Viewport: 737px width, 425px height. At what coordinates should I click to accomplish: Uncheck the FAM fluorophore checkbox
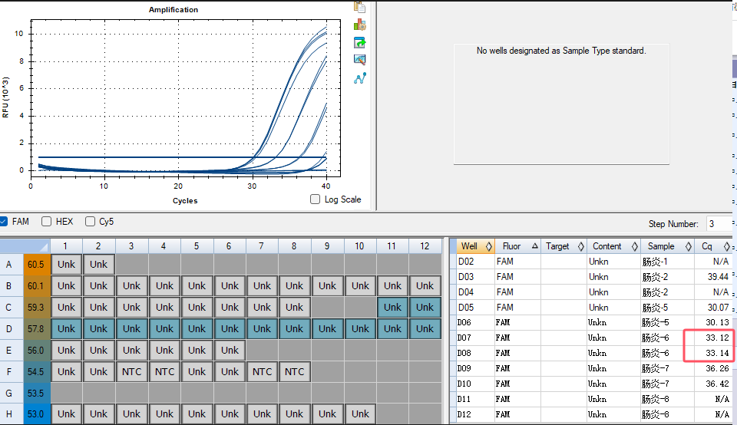click(x=3, y=221)
